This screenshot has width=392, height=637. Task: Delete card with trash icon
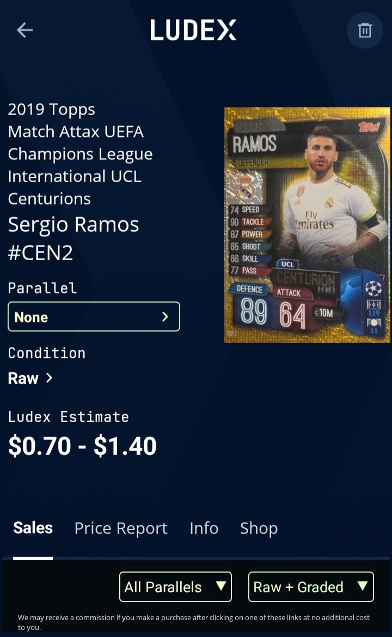[x=365, y=31]
